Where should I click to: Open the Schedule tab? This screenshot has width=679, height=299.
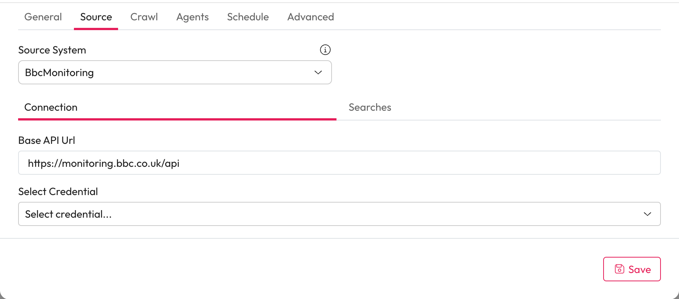point(248,17)
